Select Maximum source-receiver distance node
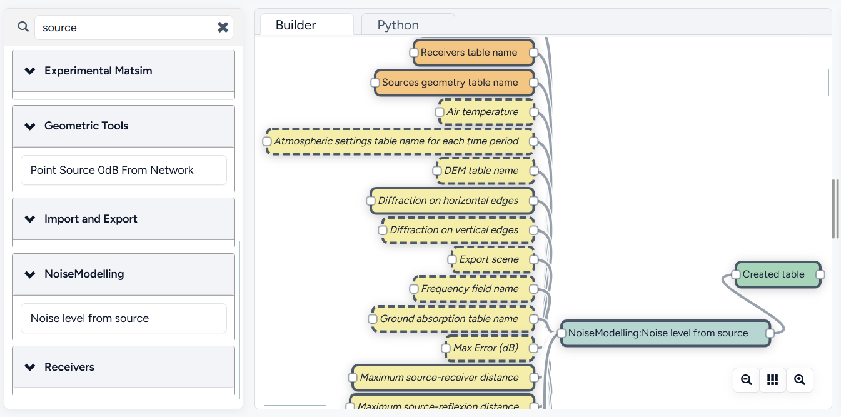The height and width of the screenshot is (417, 841). 443,378
